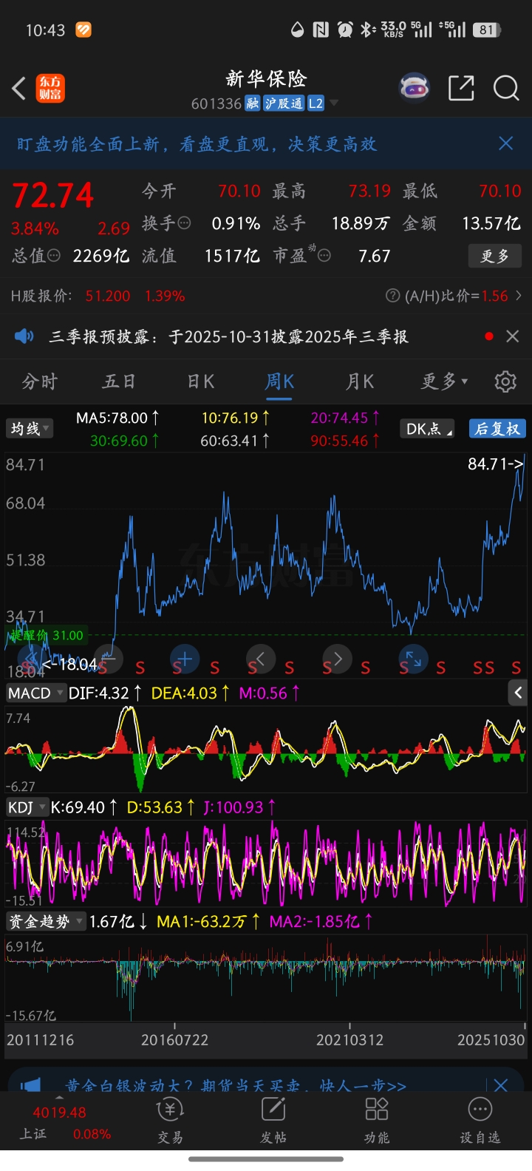Select the 周K tab

[x=280, y=381]
